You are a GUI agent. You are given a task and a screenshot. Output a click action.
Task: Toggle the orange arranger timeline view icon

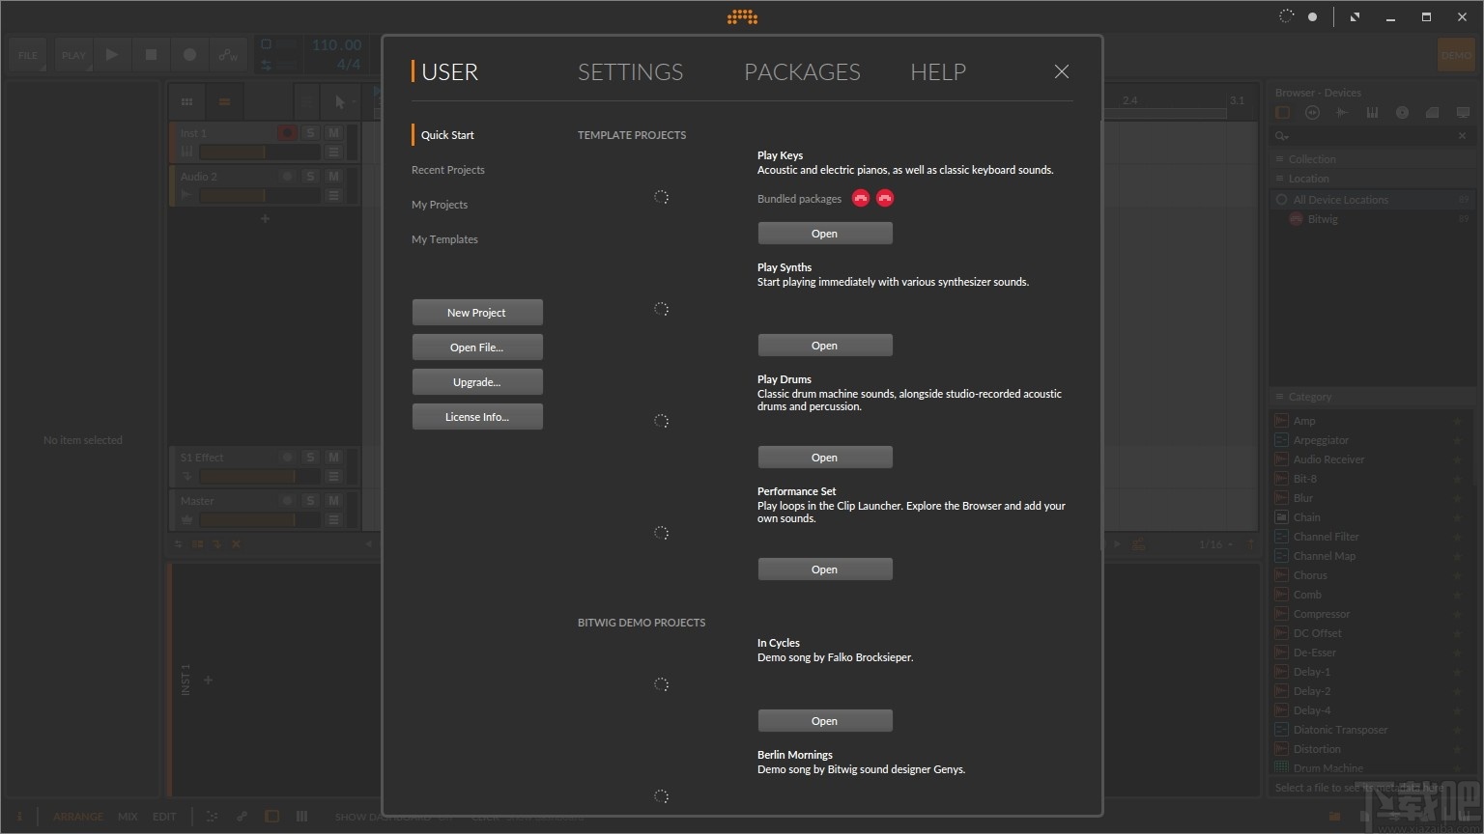(224, 101)
